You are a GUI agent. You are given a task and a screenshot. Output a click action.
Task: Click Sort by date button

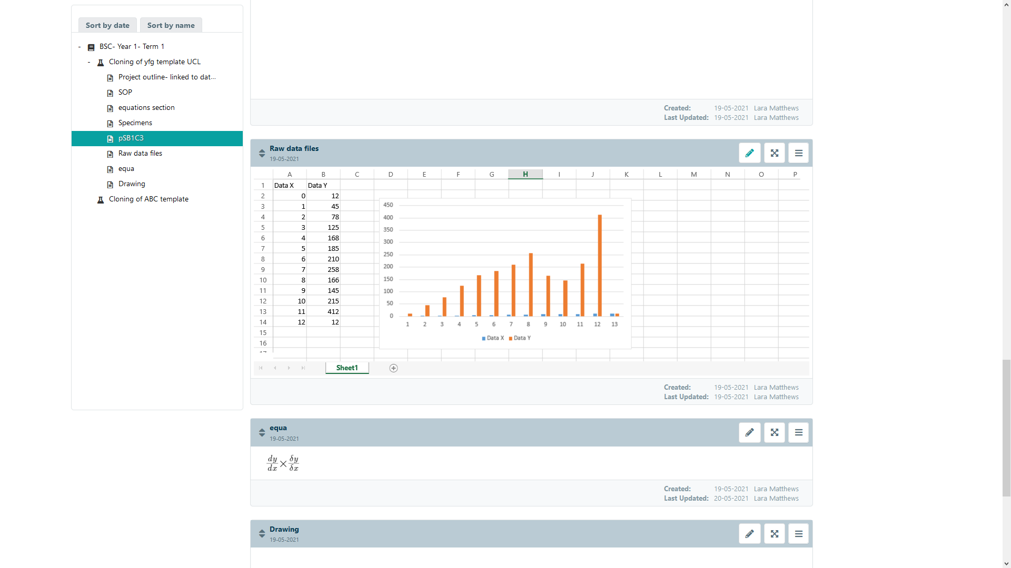click(107, 25)
